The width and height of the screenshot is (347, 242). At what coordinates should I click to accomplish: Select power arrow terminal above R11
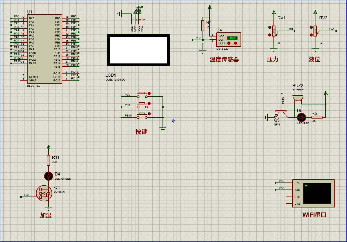[x=48, y=147]
